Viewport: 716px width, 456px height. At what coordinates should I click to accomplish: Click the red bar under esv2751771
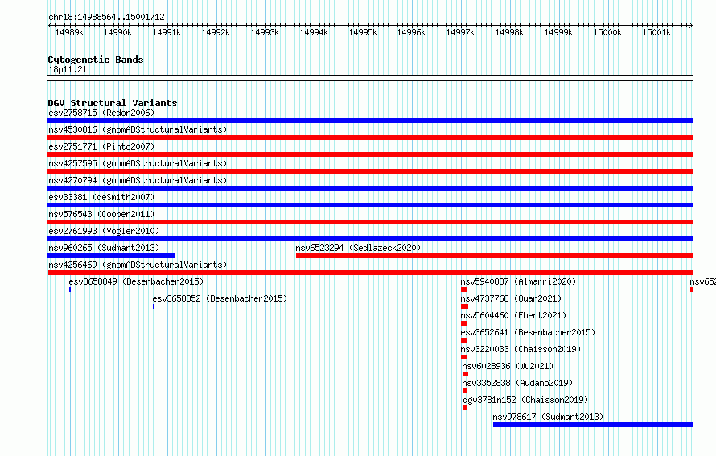tap(370, 154)
